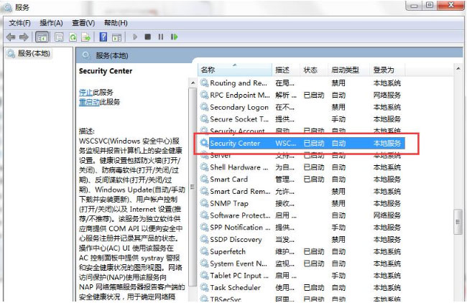Click 禁用 startup type of SSDP Discovery
This screenshot has height=303, width=467.
coord(338,240)
